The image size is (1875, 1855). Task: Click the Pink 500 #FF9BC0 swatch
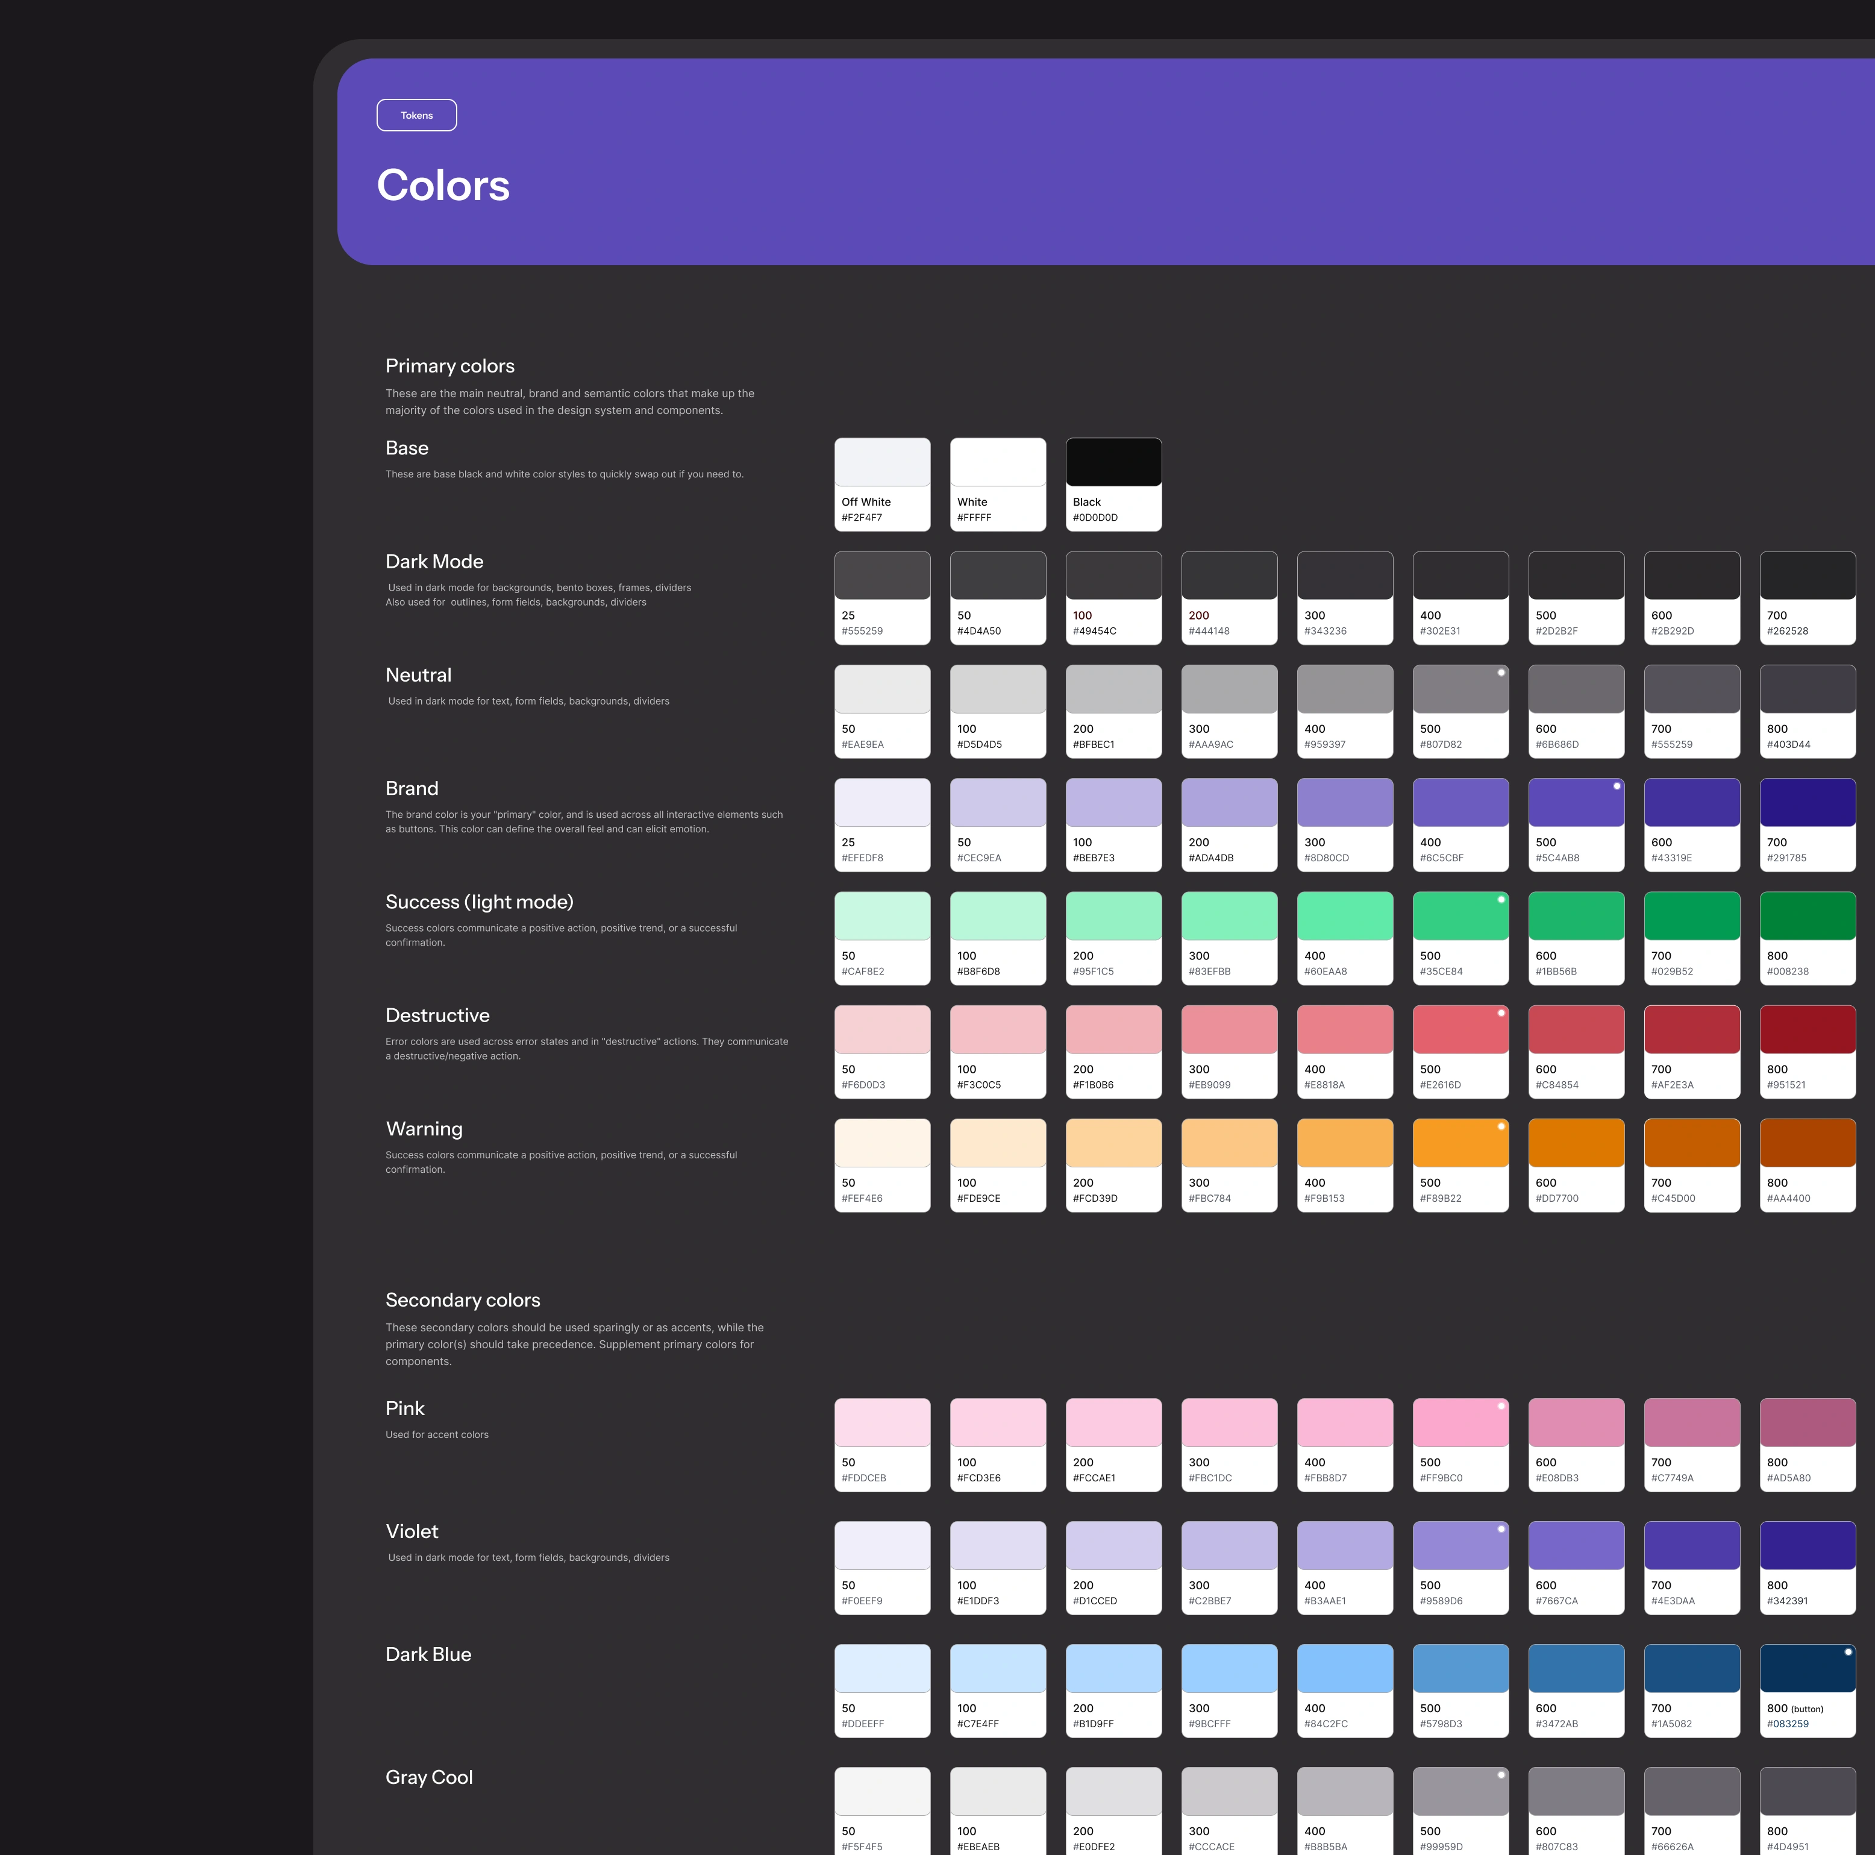coord(1460,1445)
